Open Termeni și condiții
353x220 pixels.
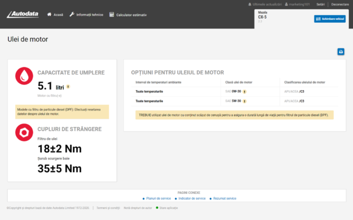(x=108, y=208)
